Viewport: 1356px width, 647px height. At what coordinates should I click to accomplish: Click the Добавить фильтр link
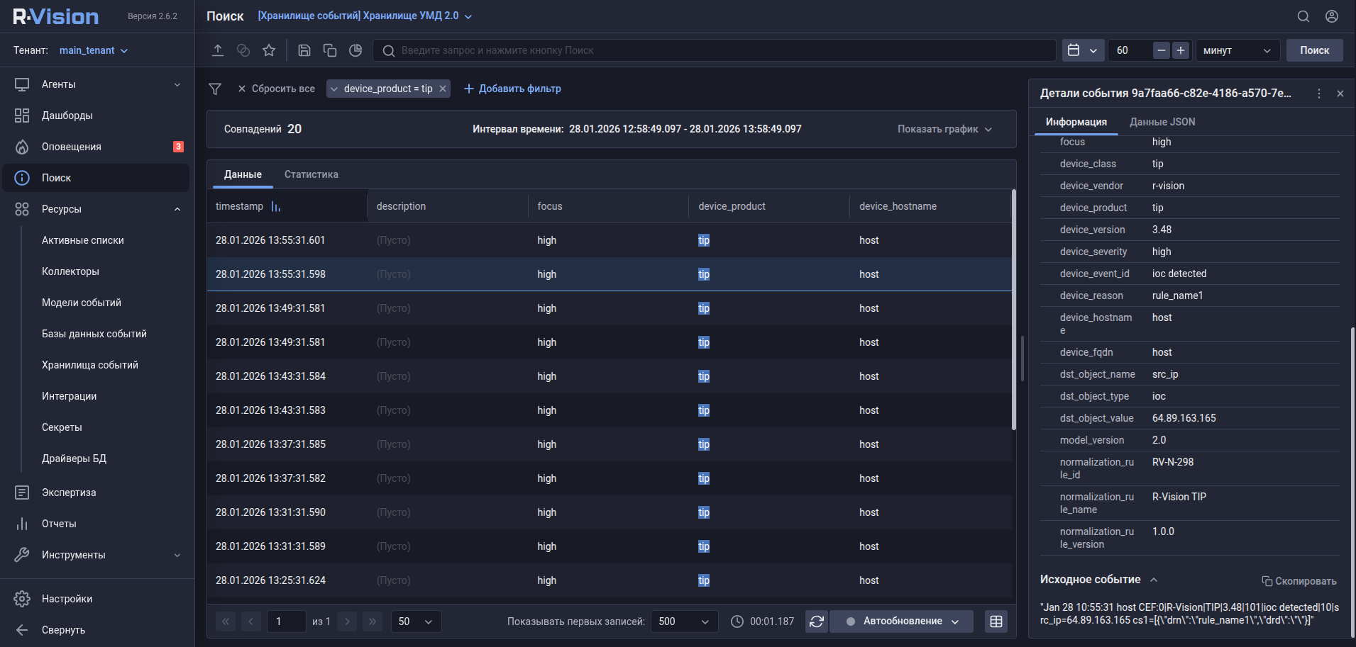point(512,89)
